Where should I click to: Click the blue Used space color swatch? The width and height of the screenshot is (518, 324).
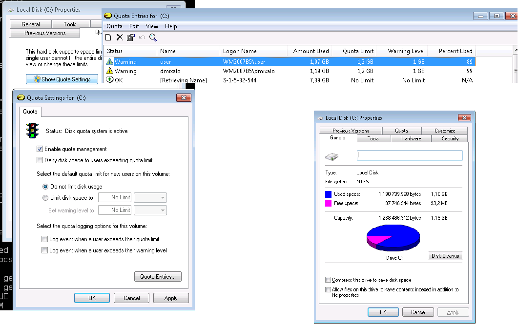[328, 194]
